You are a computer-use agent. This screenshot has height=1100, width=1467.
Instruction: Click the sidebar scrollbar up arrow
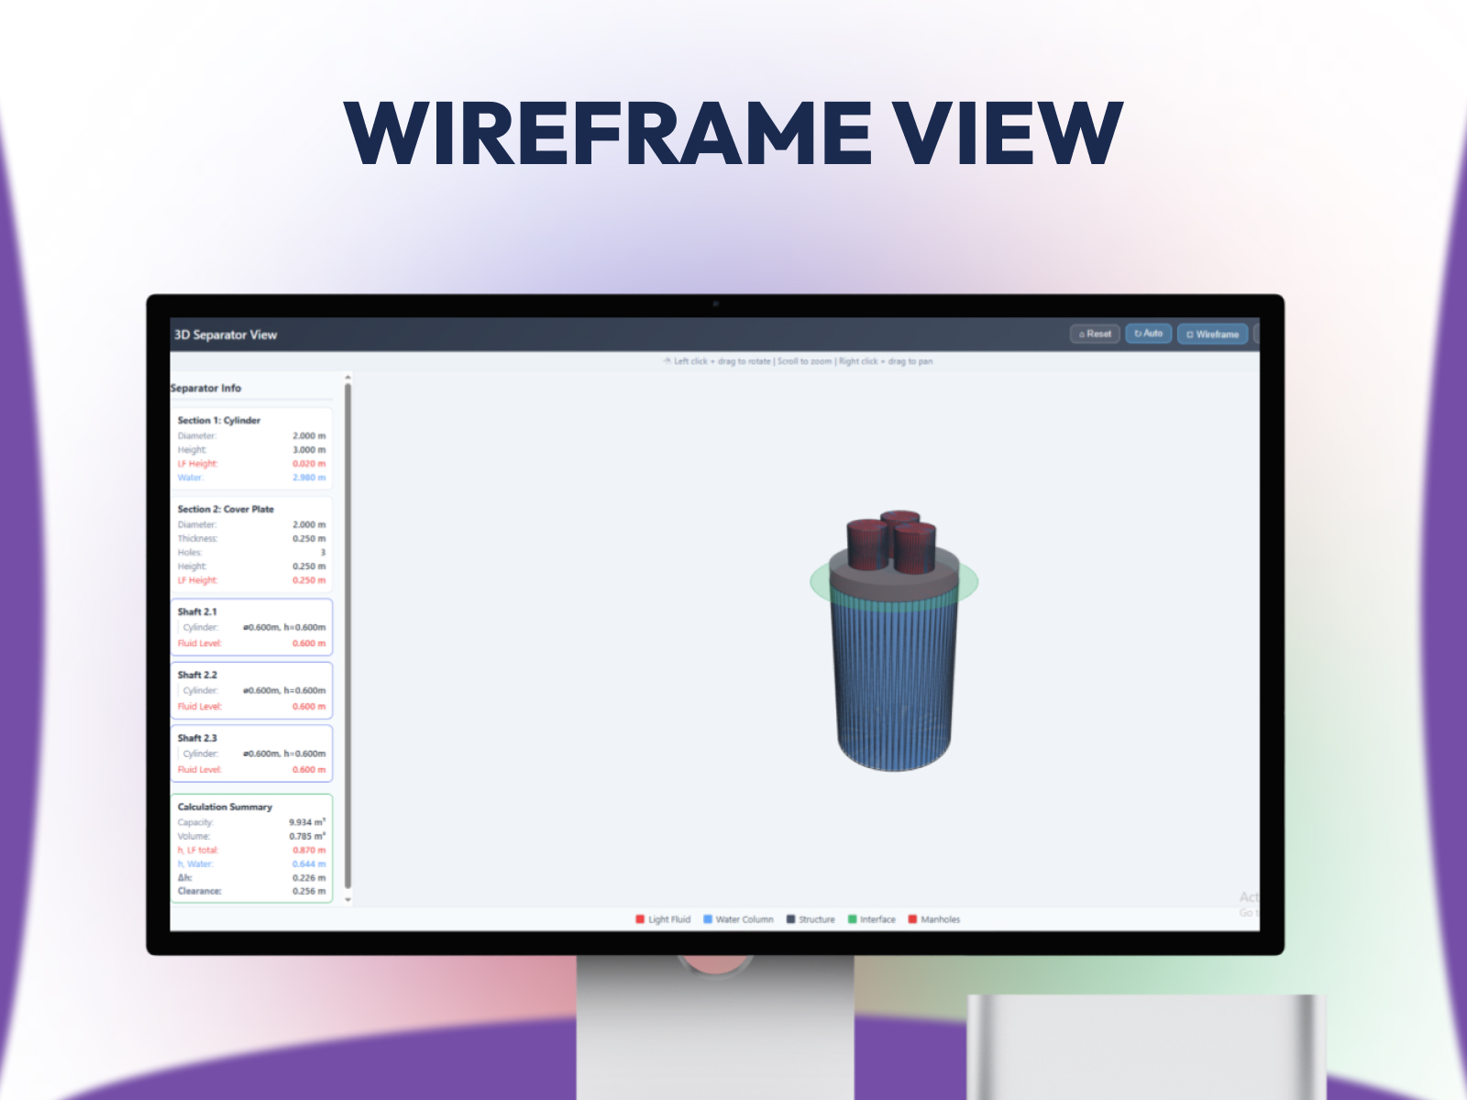tap(347, 377)
